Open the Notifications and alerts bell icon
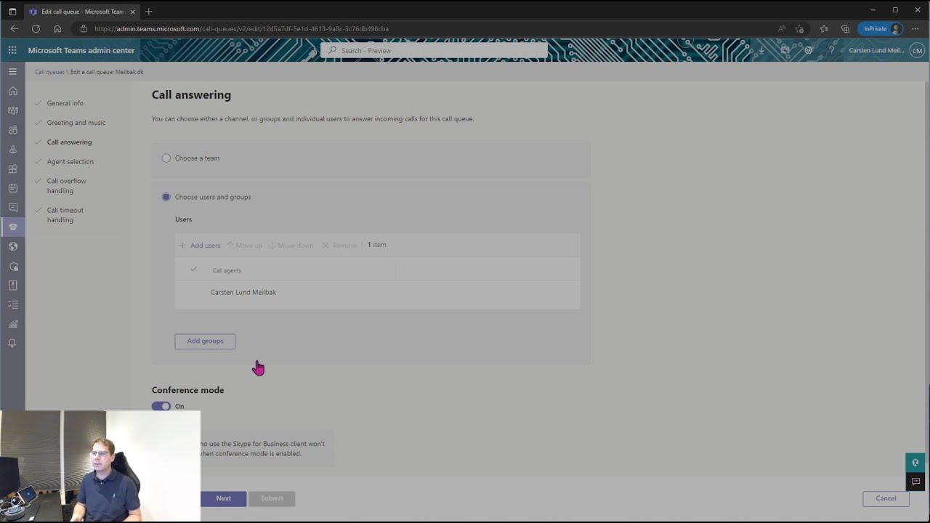The image size is (930, 523). point(12,344)
